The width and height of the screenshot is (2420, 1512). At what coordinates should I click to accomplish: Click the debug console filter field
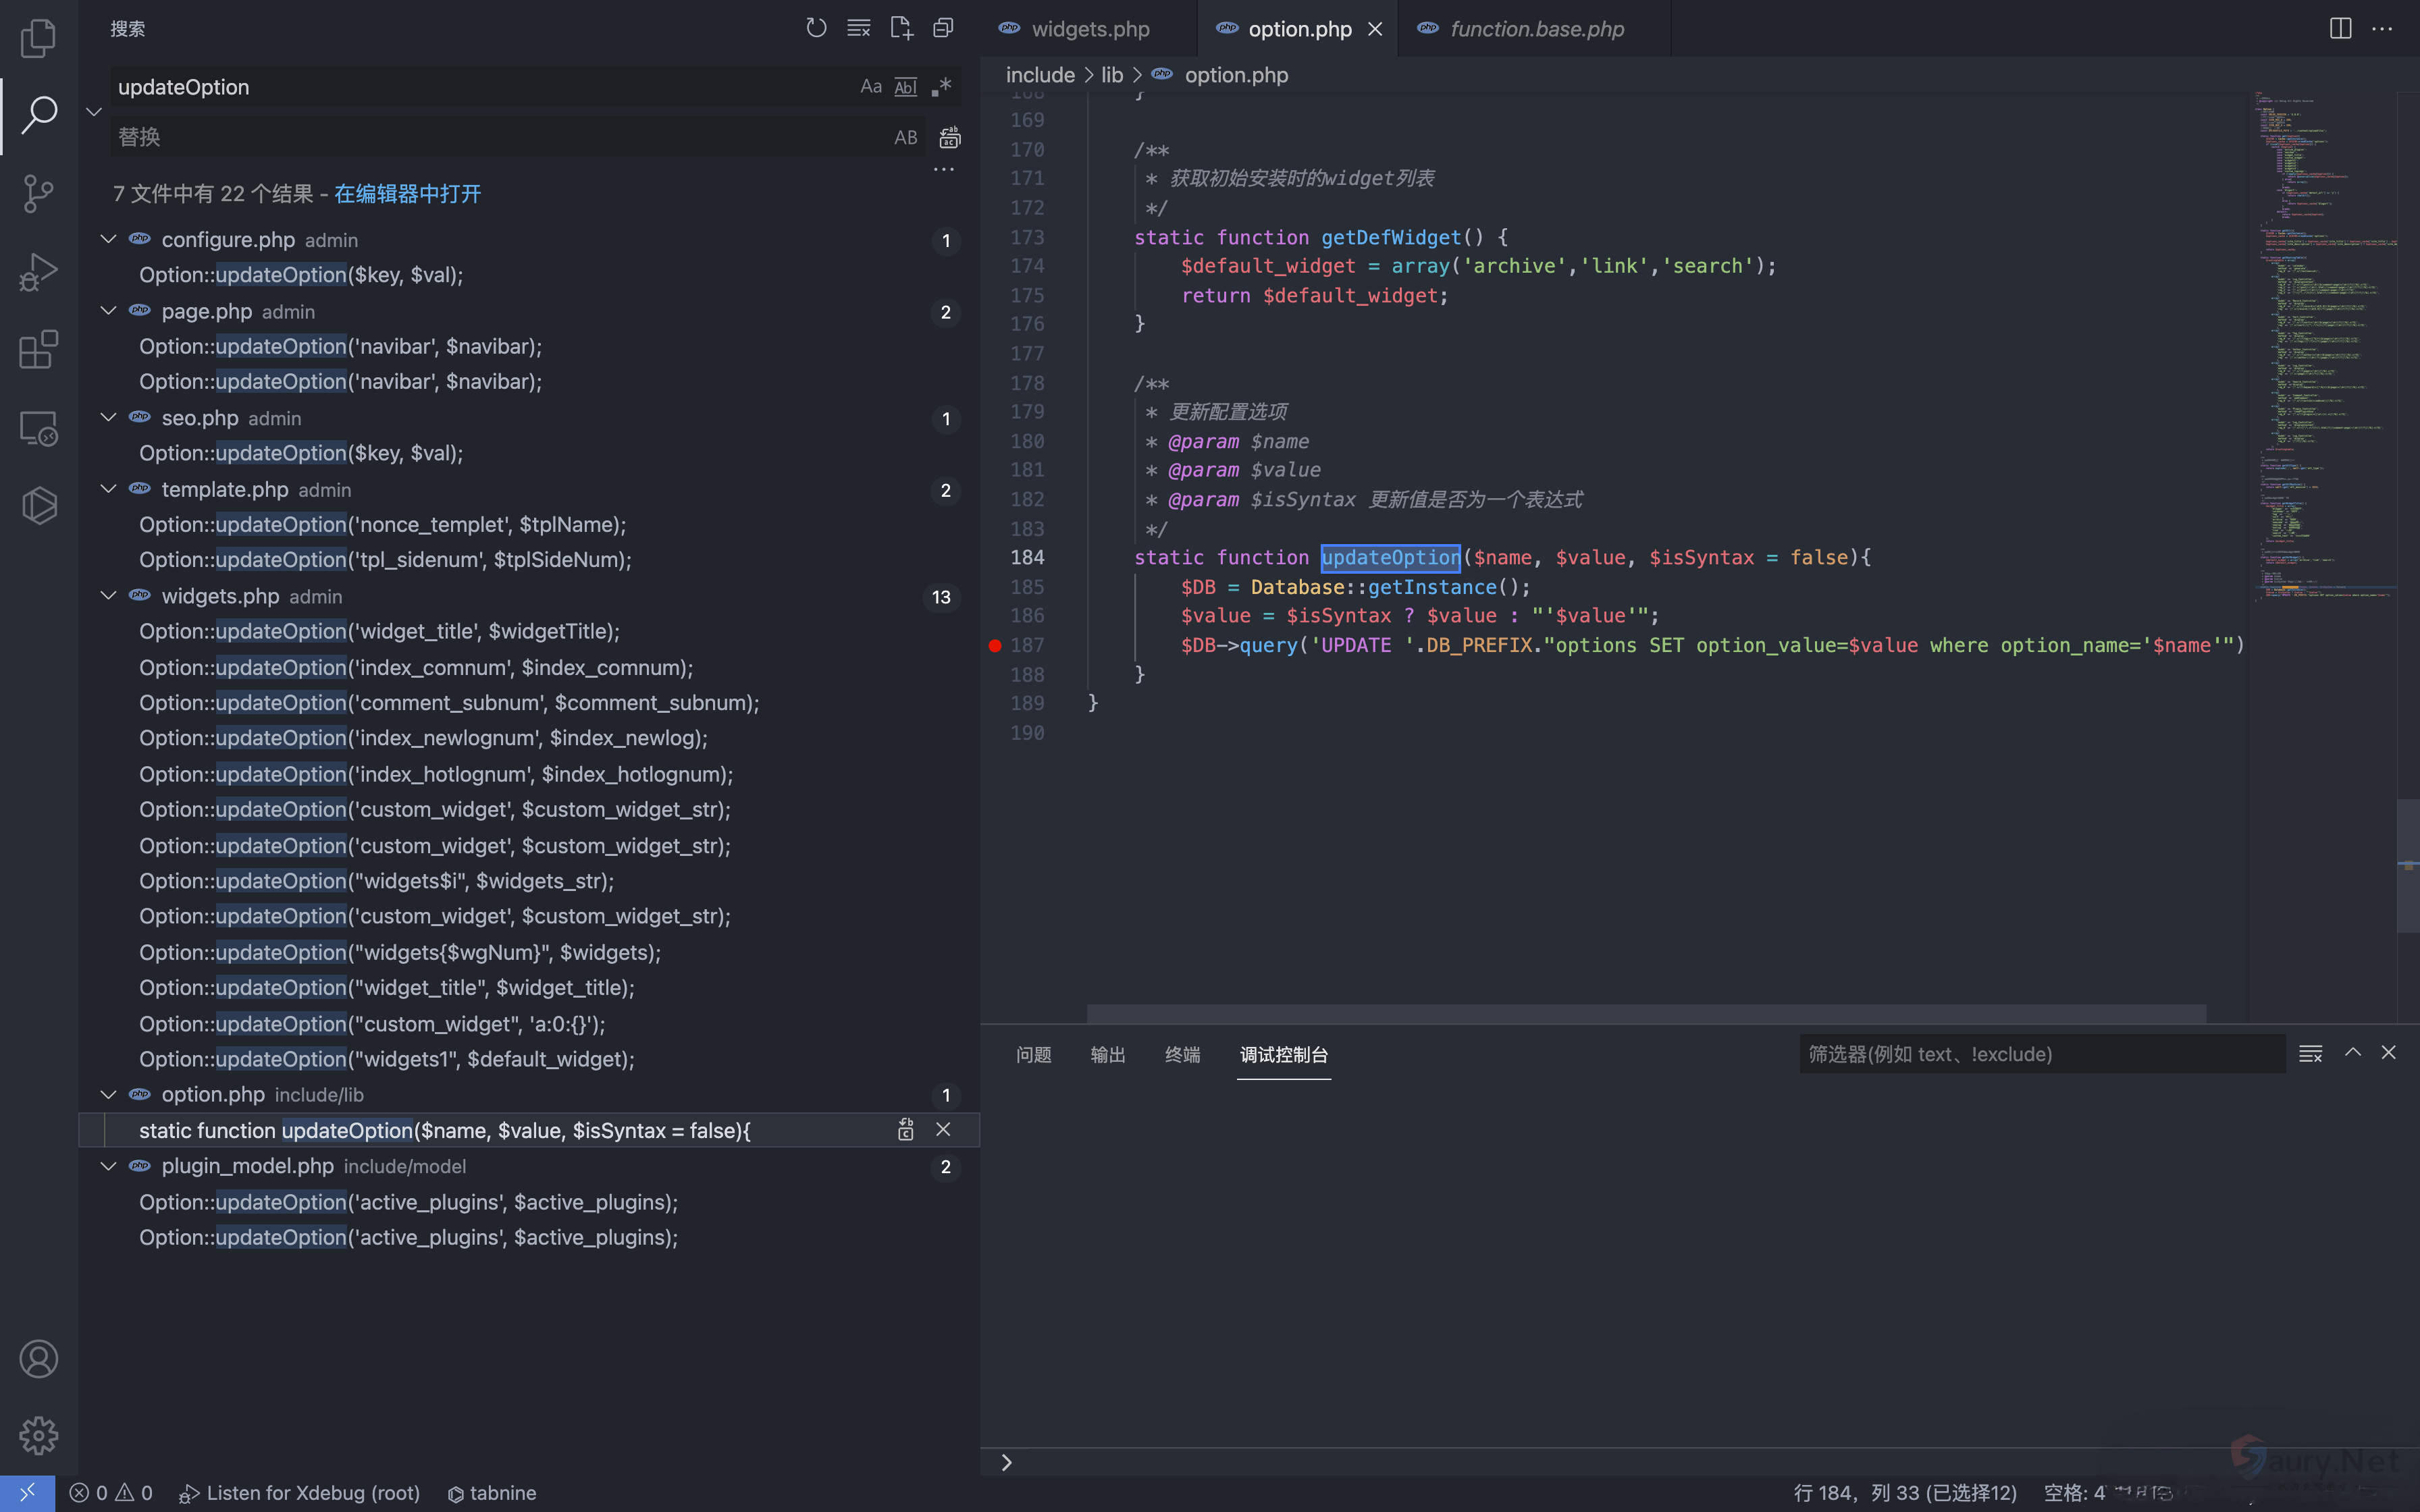tap(2040, 1054)
